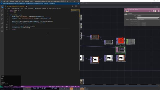This screenshot has height=90, width=160.
Task: Switch to the Common parameter page
Action: 130,13
